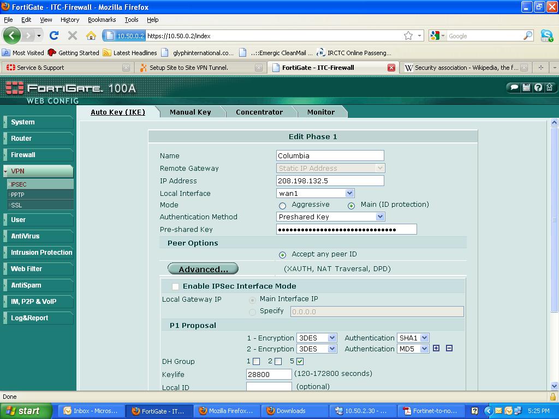Click the browser Back button

coord(12,35)
